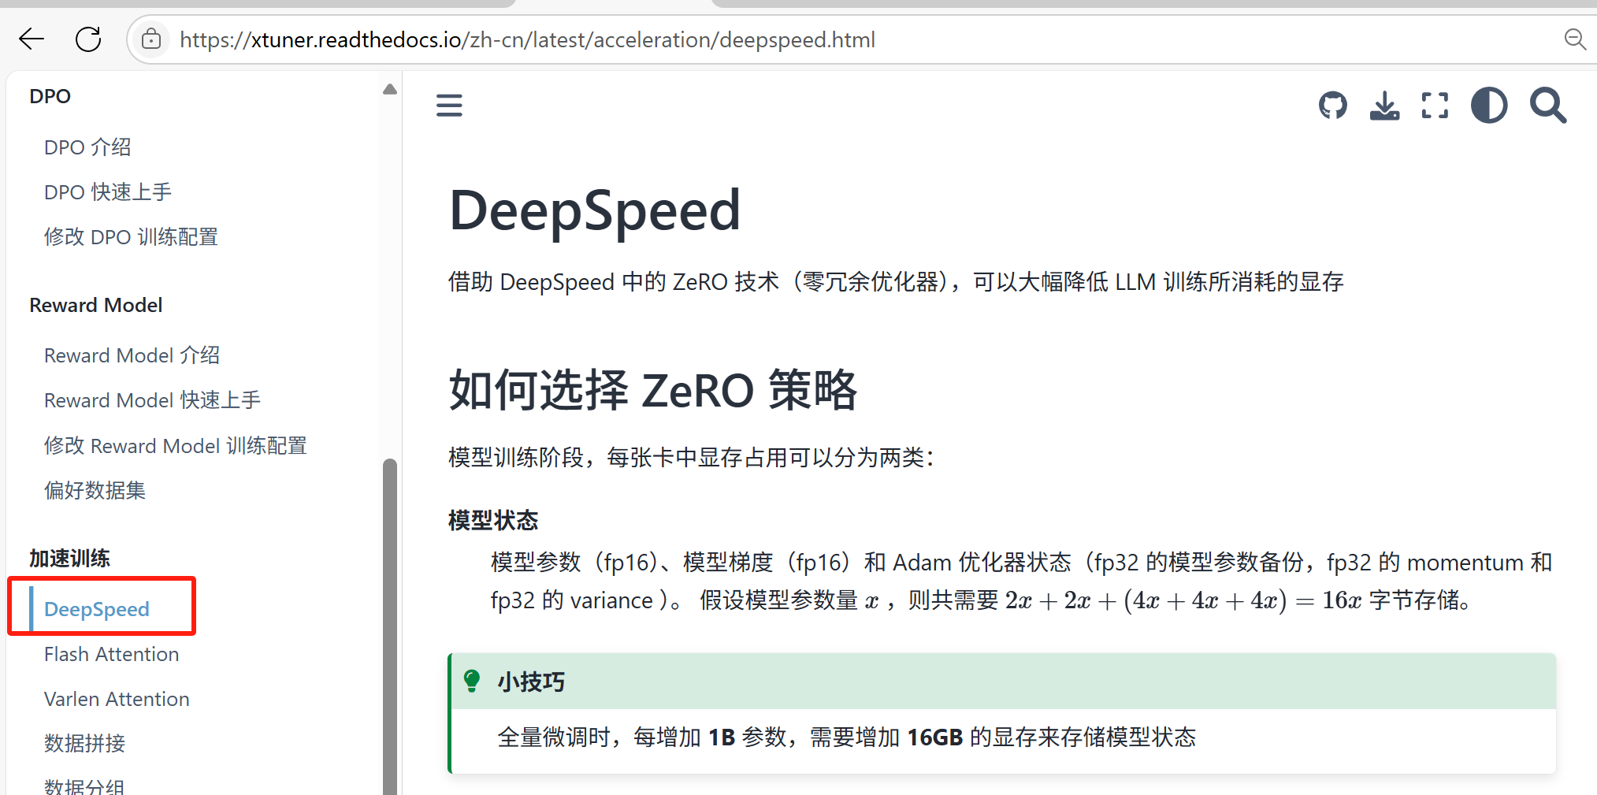The image size is (1597, 795).
Task: Open the DPO 介绍 sidebar link
Action: point(87,147)
